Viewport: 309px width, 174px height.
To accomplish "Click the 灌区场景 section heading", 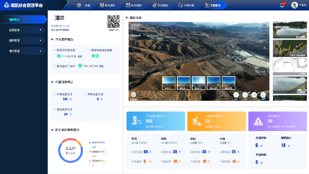I will pyautogui.click(x=135, y=18).
